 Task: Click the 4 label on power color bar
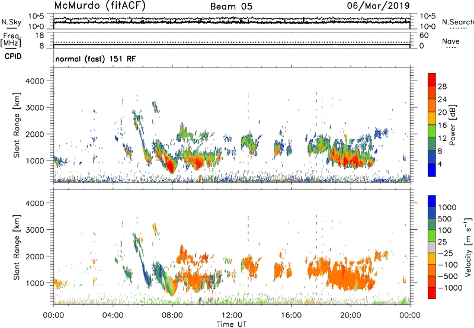(440, 165)
